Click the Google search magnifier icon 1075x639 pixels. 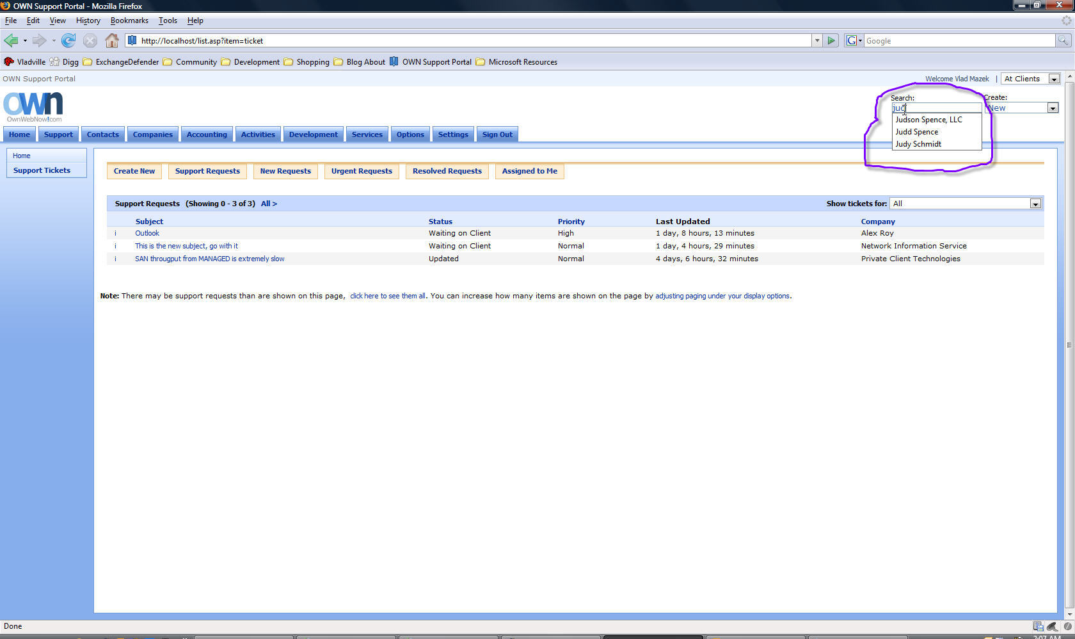[x=1063, y=40]
